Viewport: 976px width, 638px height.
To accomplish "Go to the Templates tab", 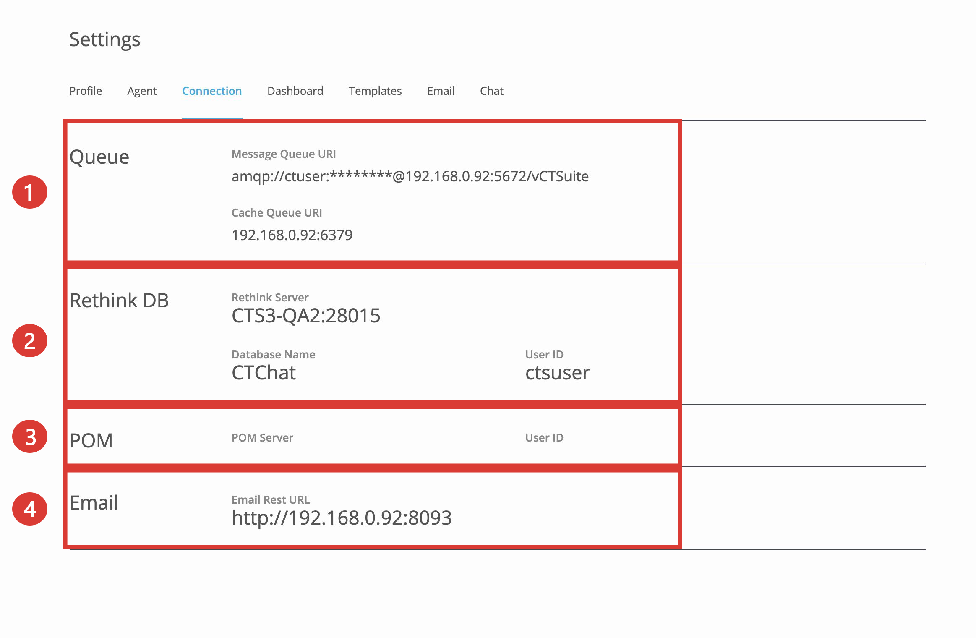I will coord(375,91).
